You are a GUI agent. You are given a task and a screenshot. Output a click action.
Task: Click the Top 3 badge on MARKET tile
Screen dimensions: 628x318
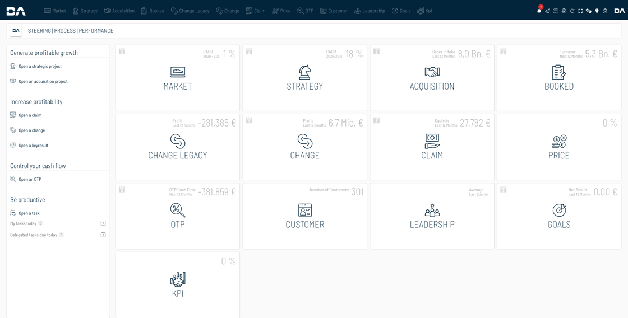click(122, 51)
